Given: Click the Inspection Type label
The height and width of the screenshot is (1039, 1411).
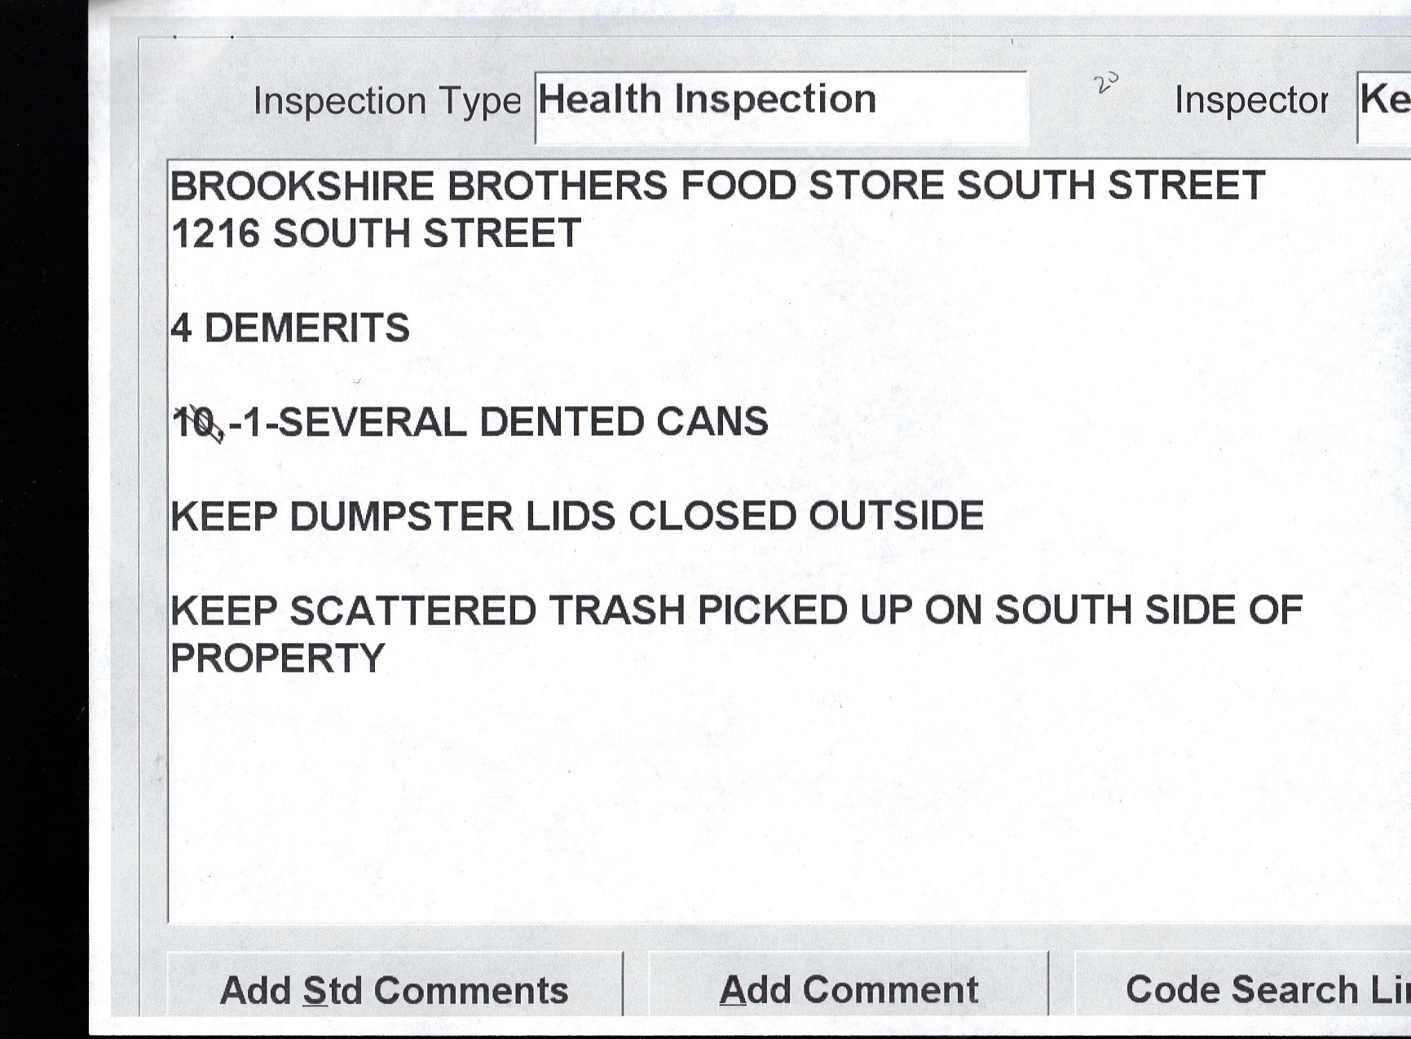Looking at the screenshot, I should (386, 102).
